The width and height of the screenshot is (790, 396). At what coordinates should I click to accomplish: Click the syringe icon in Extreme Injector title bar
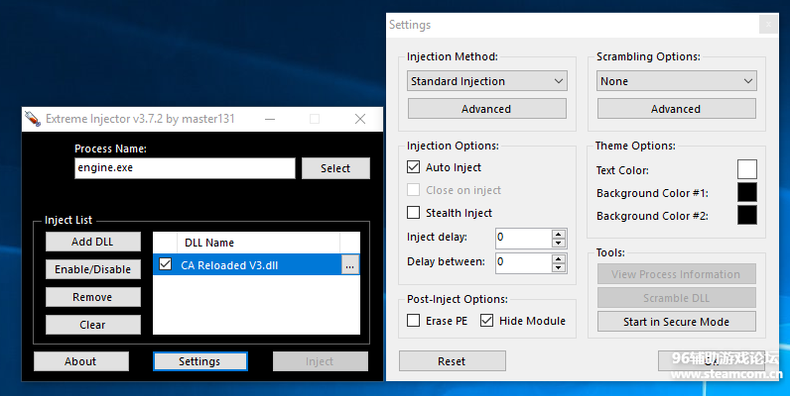click(33, 119)
